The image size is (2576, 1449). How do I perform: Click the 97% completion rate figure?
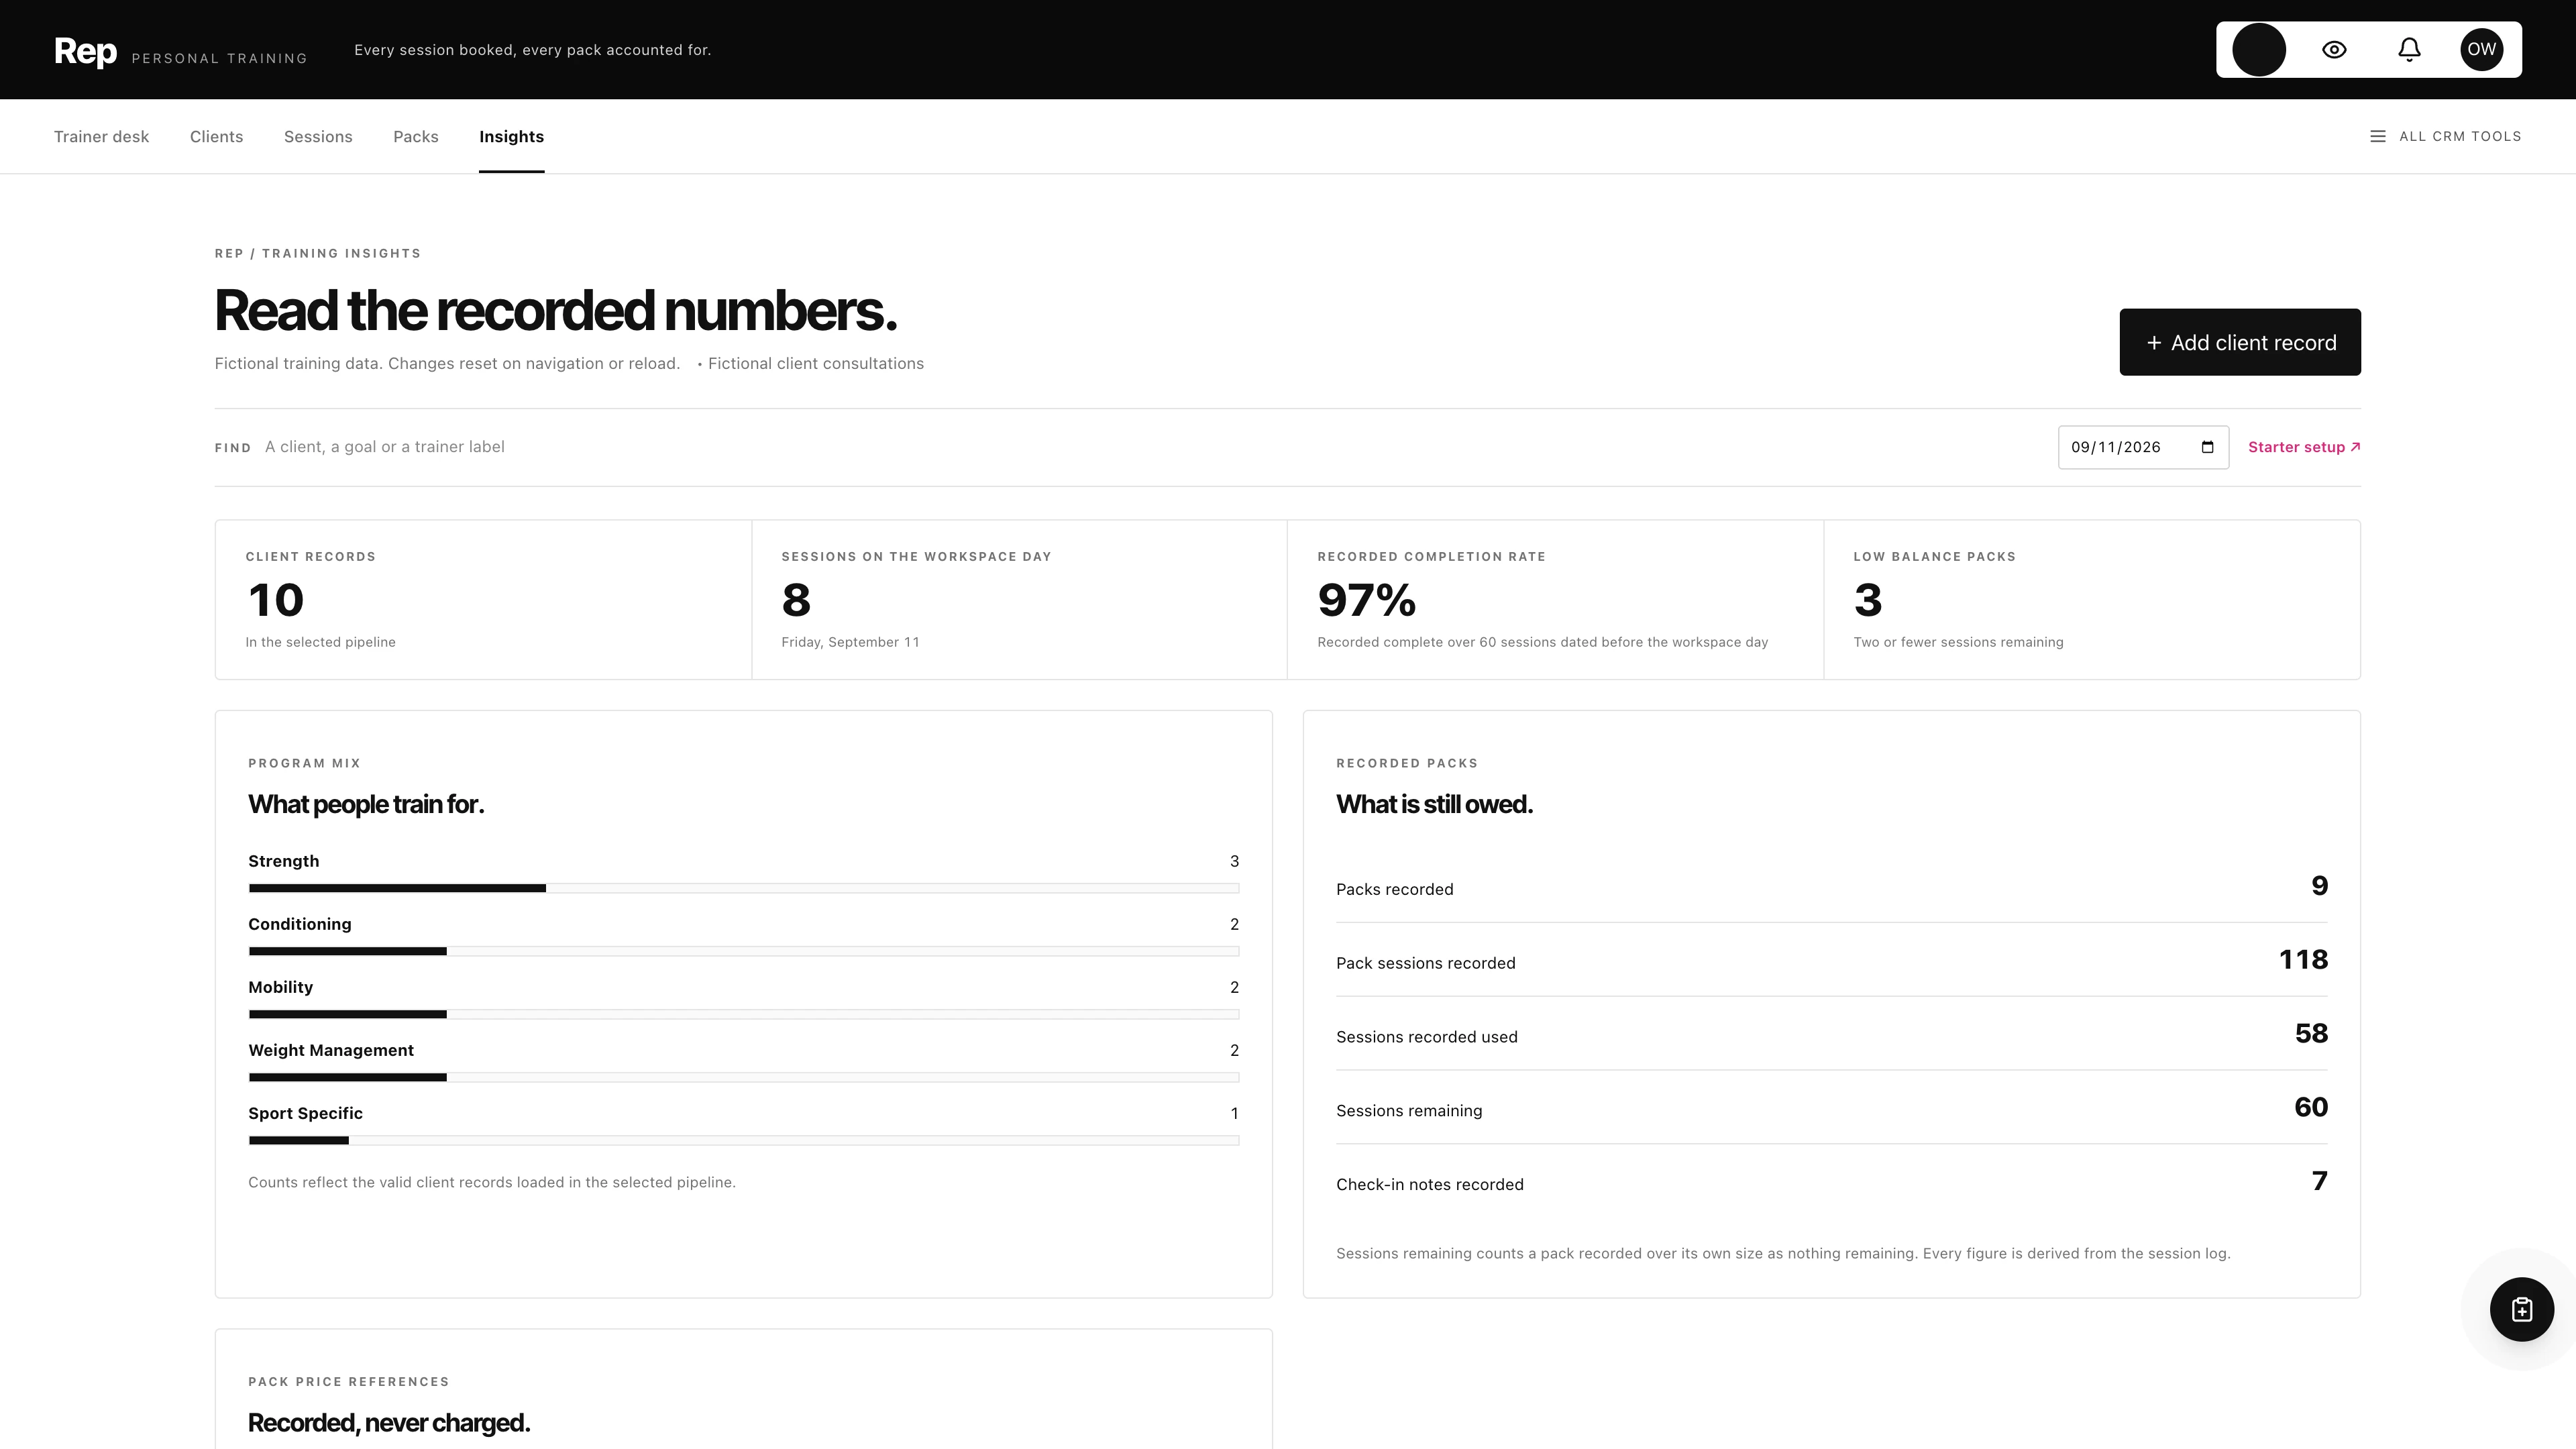[x=1366, y=600]
